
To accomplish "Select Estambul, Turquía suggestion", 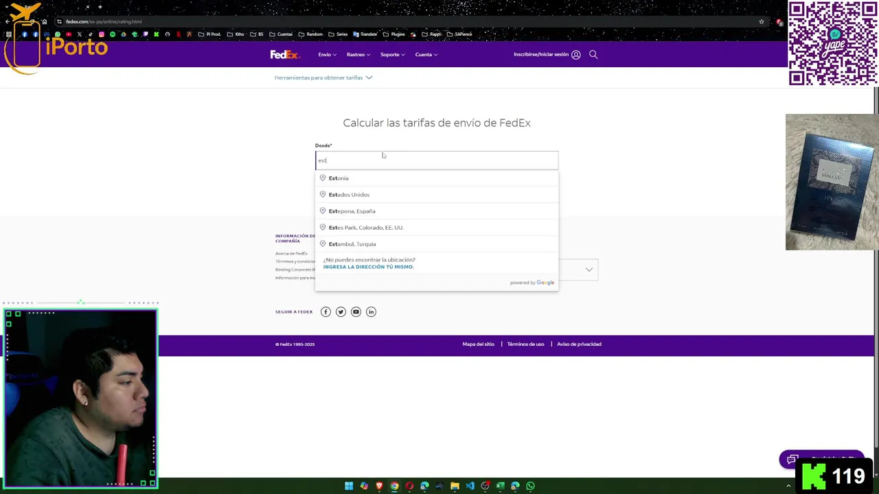I will (x=437, y=244).
